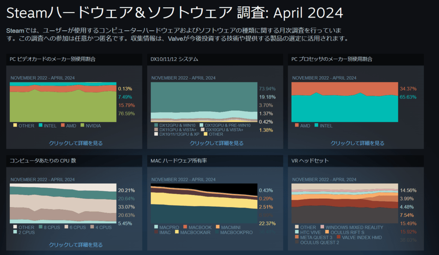Click the OTHER swatch in VR headset legend
Viewport: 439px width, 255px height.
pos(297,227)
